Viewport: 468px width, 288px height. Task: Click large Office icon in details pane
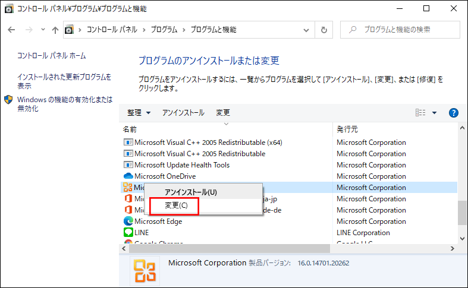click(145, 271)
